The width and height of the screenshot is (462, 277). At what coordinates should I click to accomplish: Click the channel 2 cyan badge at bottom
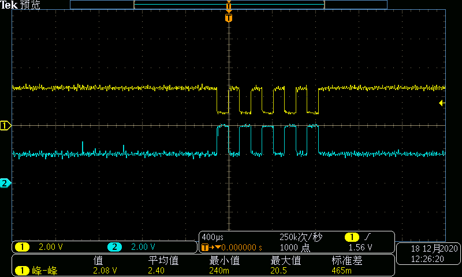pos(114,247)
